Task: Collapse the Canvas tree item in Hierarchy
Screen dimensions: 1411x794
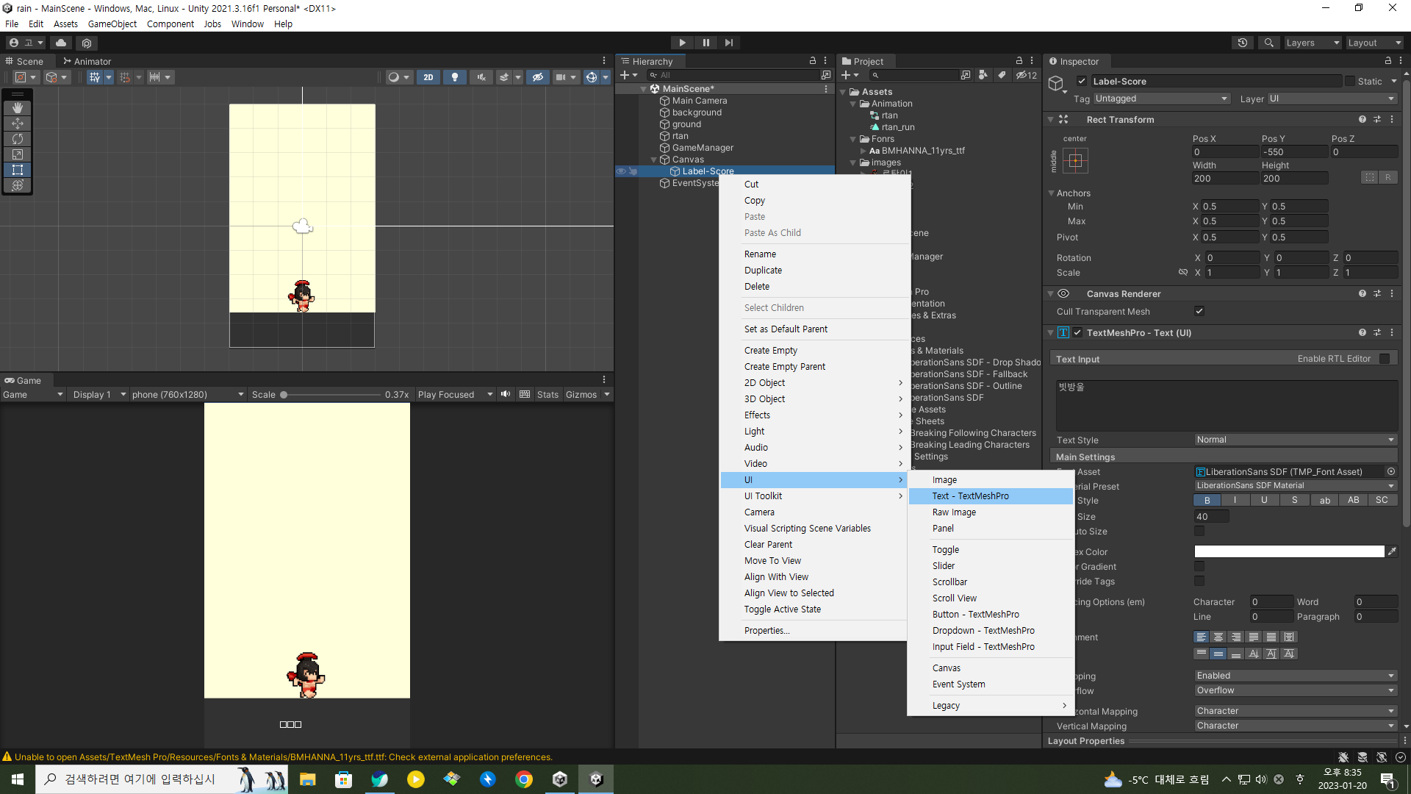Action: coord(654,160)
